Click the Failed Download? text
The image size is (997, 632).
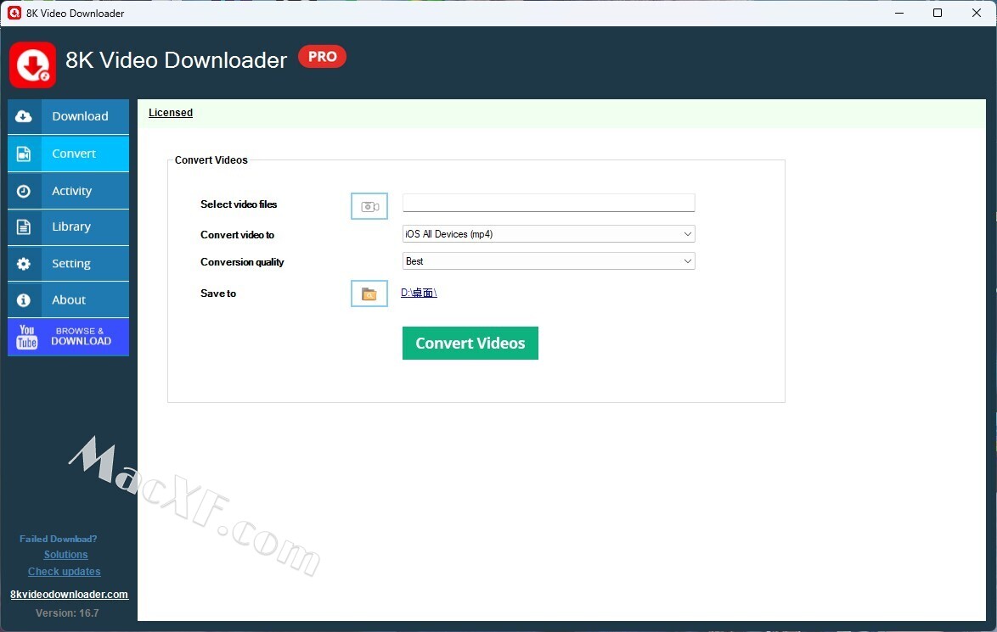tap(59, 539)
